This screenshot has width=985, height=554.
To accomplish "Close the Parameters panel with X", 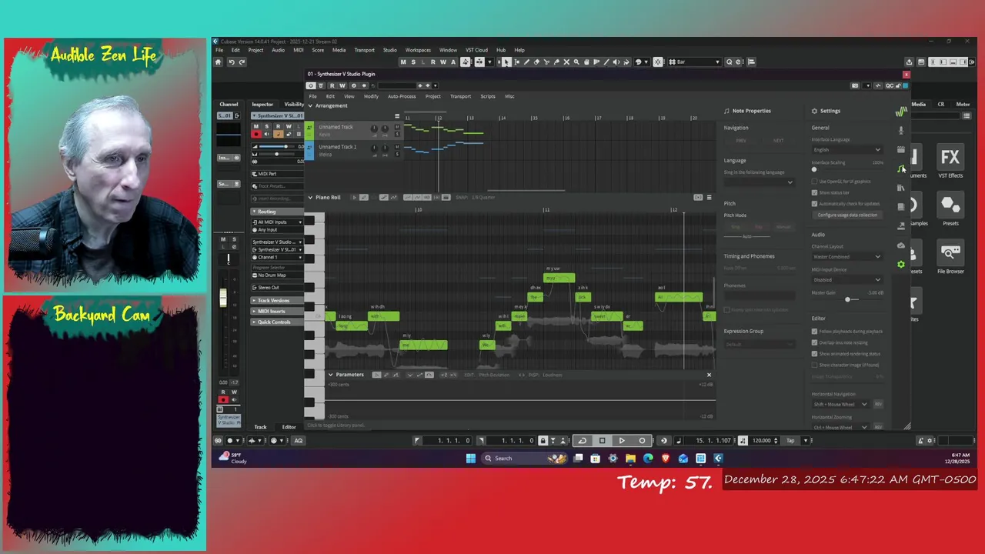I will tap(710, 375).
